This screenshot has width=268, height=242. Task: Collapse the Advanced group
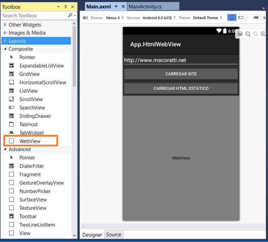[5, 149]
